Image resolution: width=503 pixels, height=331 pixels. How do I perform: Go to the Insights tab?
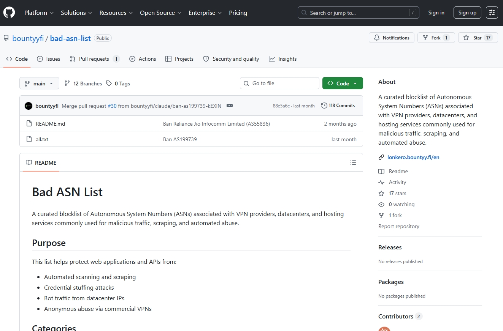tap(282, 59)
